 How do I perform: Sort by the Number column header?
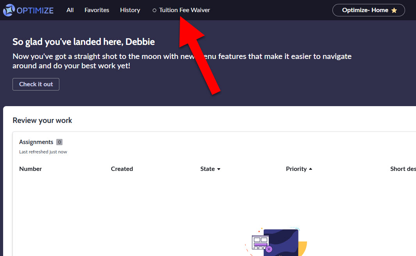tap(30, 169)
